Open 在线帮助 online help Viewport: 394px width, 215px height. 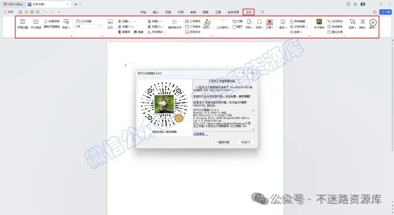(335, 27)
